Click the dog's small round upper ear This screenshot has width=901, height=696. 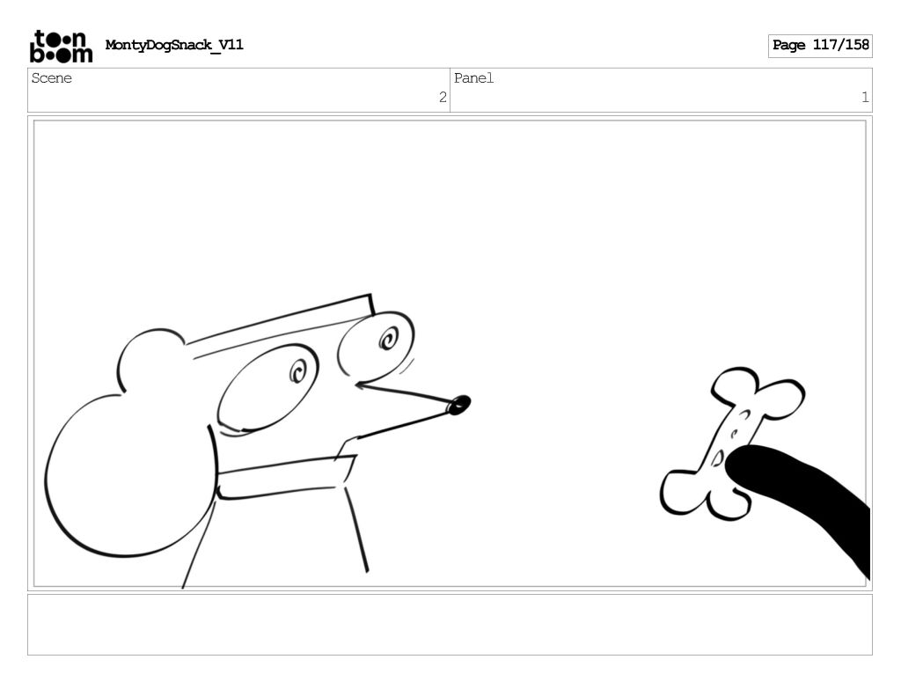[148, 361]
